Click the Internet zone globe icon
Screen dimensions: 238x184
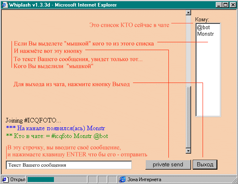tap(122, 179)
